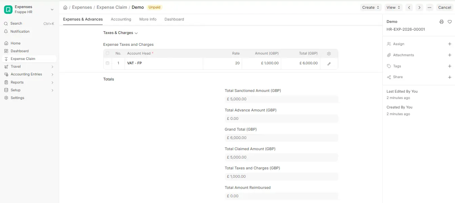Click the Expenses app logo icon

[8, 9]
